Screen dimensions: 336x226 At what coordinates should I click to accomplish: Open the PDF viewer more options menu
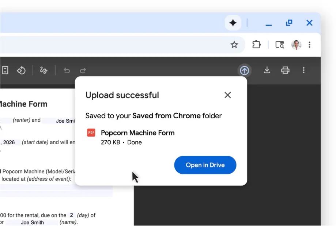click(303, 70)
